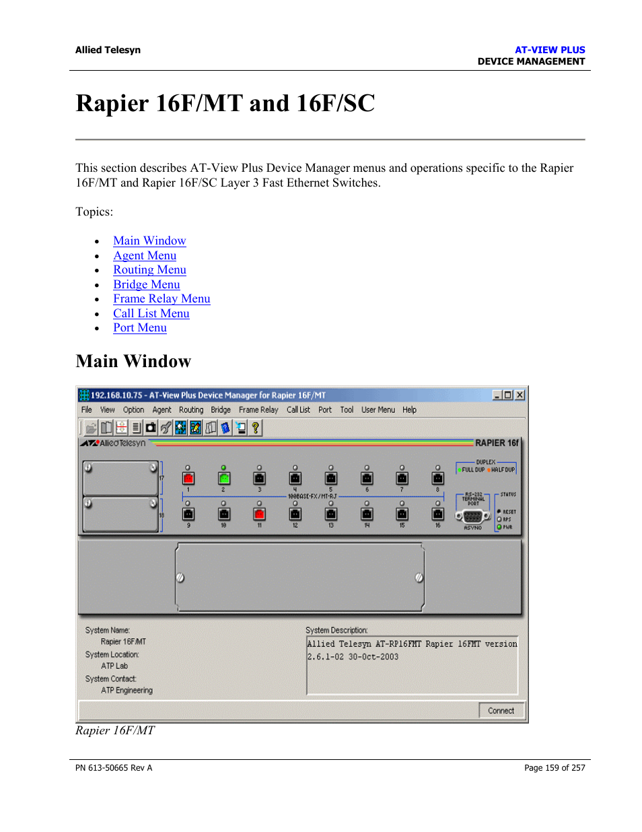Follow the Routing Menu topic link
Viewport: 642px width, 832px height.
(x=149, y=269)
